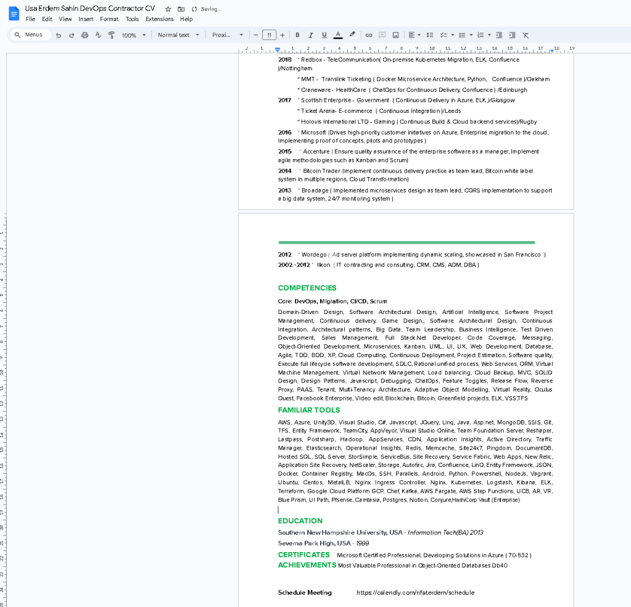Insert an image
This screenshot has height=607, width=631.
click(395, 35)
